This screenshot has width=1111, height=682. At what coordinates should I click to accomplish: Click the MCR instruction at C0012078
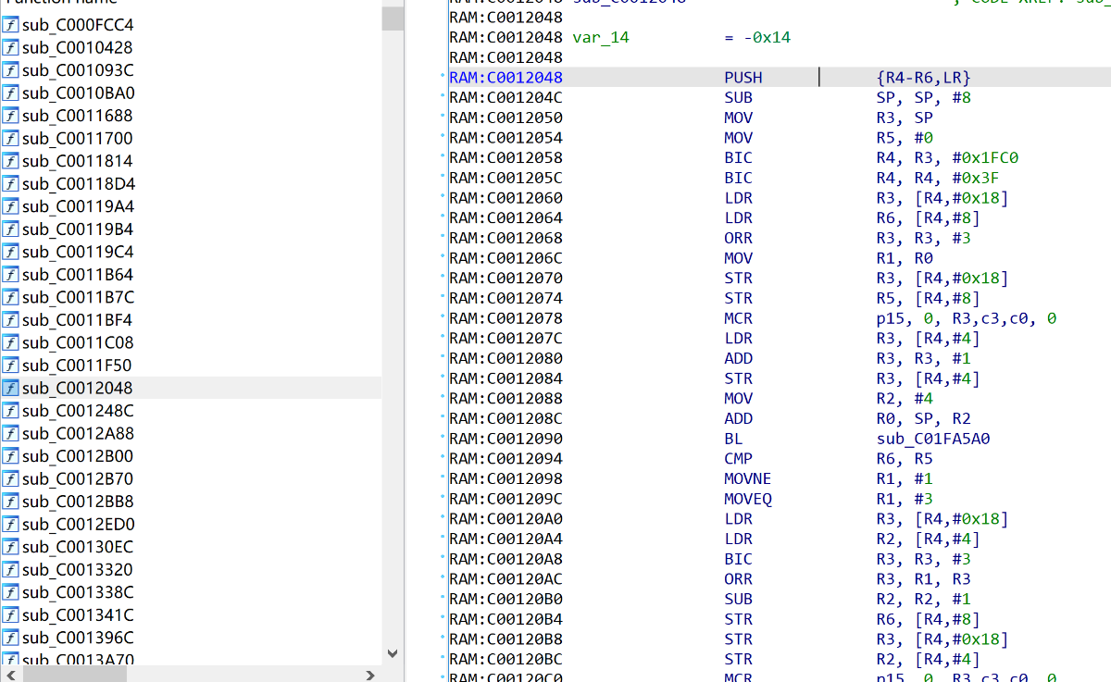pyautogui.click(x=739, y=318)
